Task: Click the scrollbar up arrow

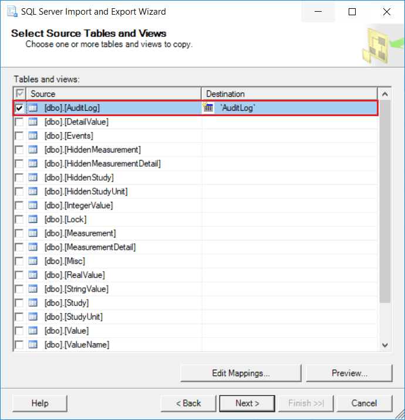Action: click(385, 94)
